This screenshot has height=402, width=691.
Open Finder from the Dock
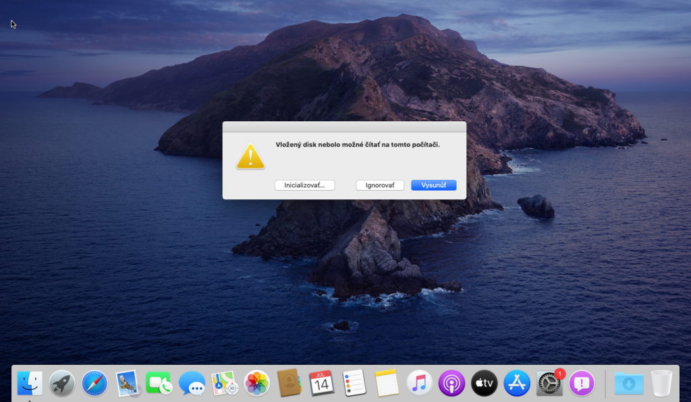(30, 383)
